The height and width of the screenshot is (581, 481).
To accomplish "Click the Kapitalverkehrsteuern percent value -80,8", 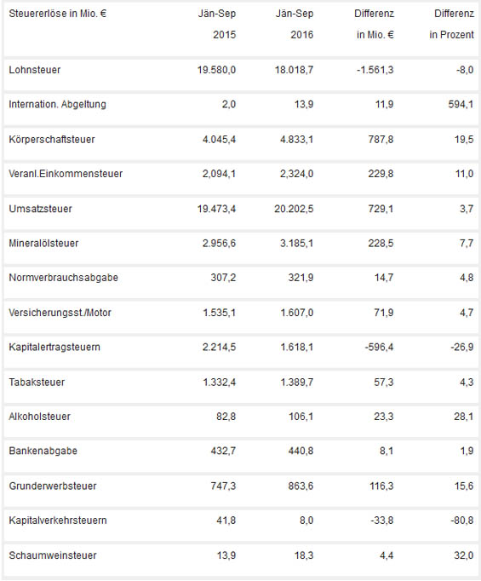I will coord(461,521).
